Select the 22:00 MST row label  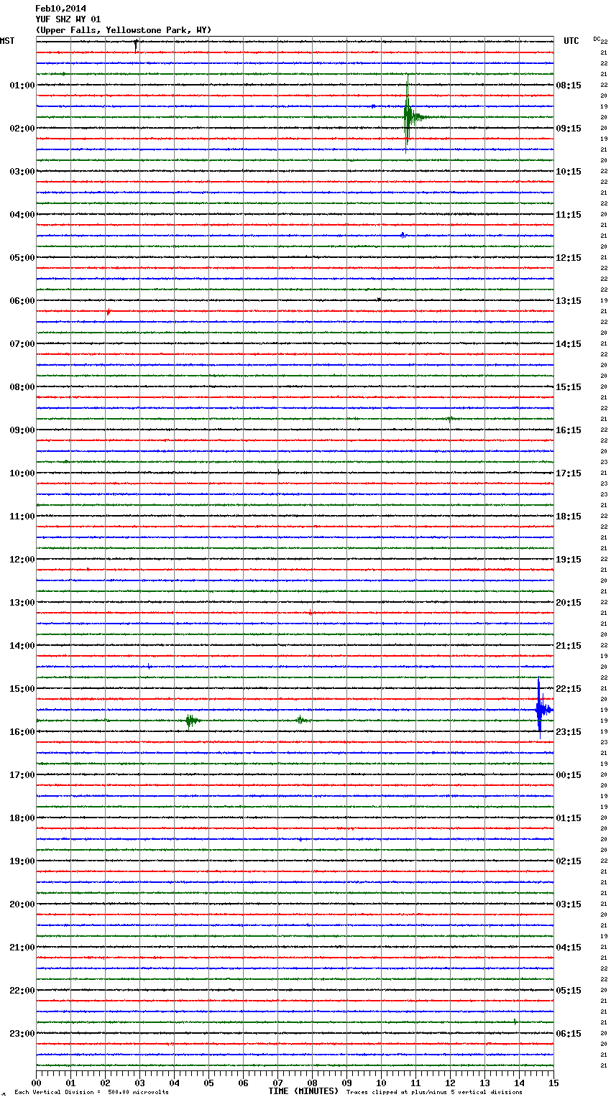pos(22,991)
